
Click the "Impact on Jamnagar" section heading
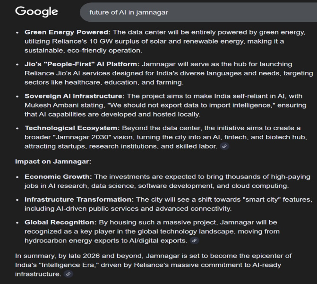[53, 161]
